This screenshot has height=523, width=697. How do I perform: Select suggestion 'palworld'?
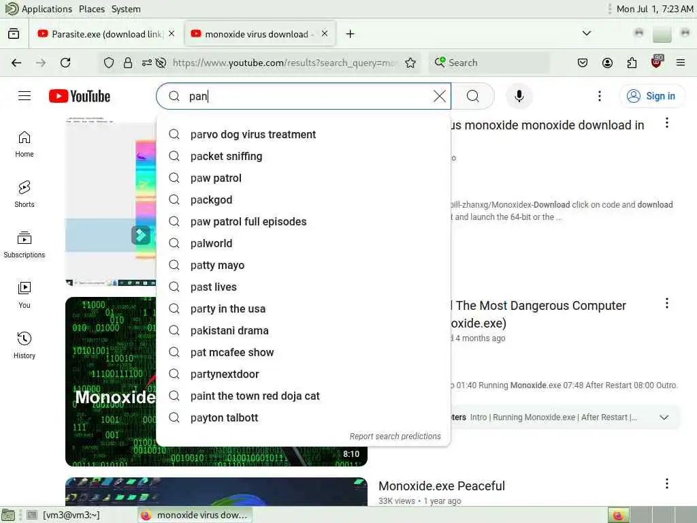point(304,243)
